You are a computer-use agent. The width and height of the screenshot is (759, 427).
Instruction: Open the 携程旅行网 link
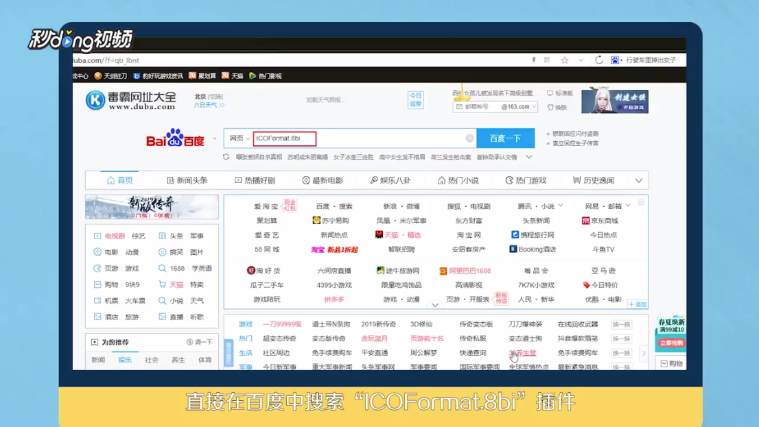pyautogui.click(x=533, y=235)
